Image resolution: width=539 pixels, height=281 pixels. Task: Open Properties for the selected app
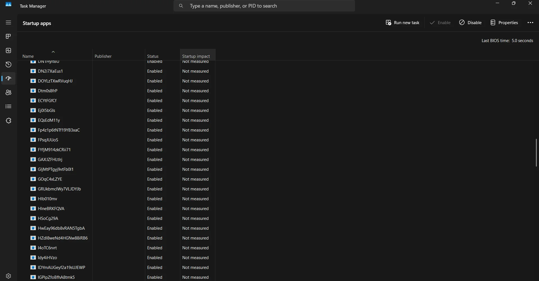[x=504, y=22]
